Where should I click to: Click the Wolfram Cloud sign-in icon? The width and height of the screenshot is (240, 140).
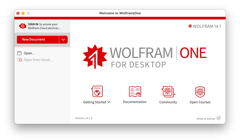23,26
